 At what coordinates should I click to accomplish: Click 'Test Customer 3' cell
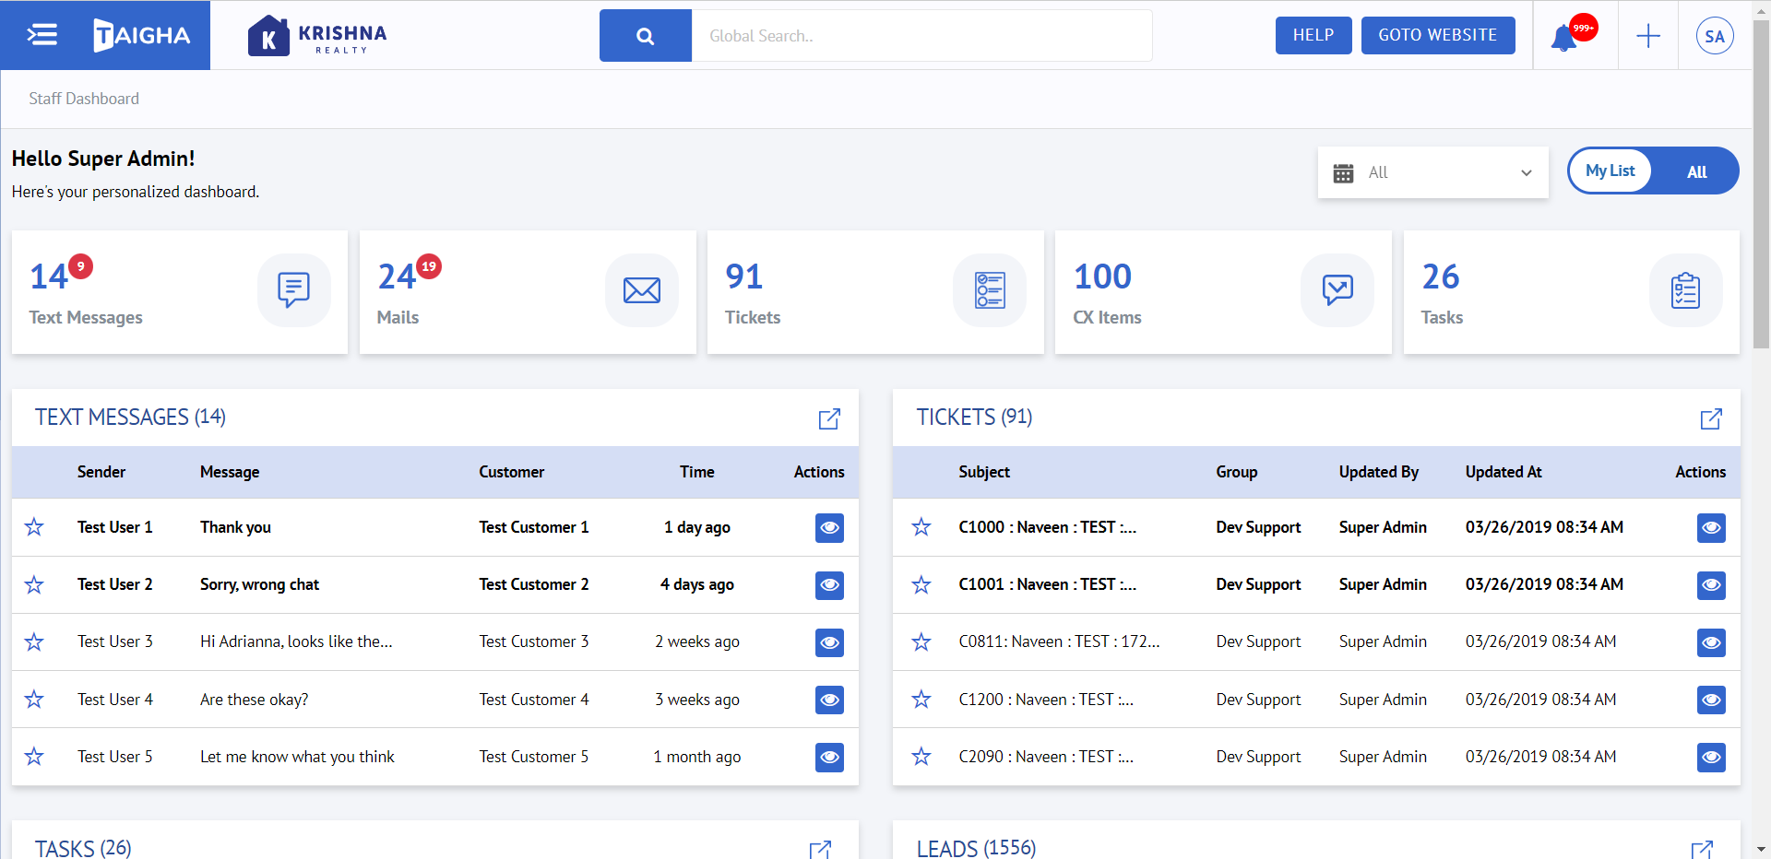(534, 641)
